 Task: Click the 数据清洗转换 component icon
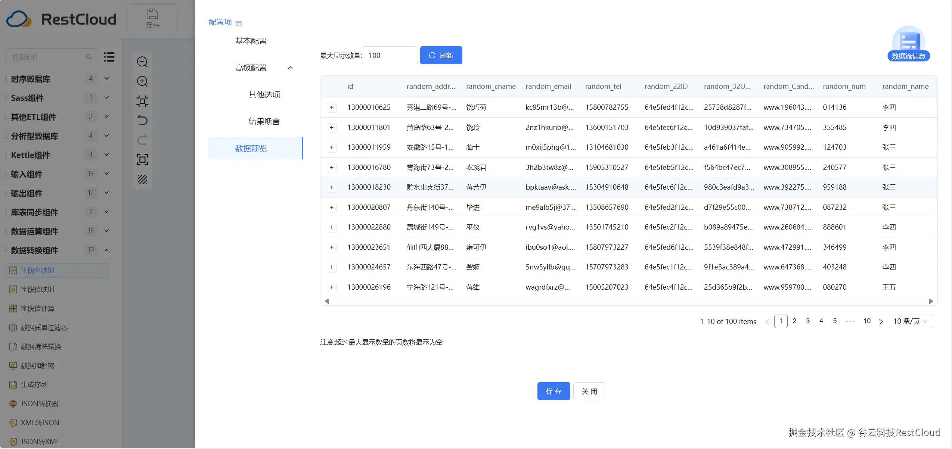(13, 347)
